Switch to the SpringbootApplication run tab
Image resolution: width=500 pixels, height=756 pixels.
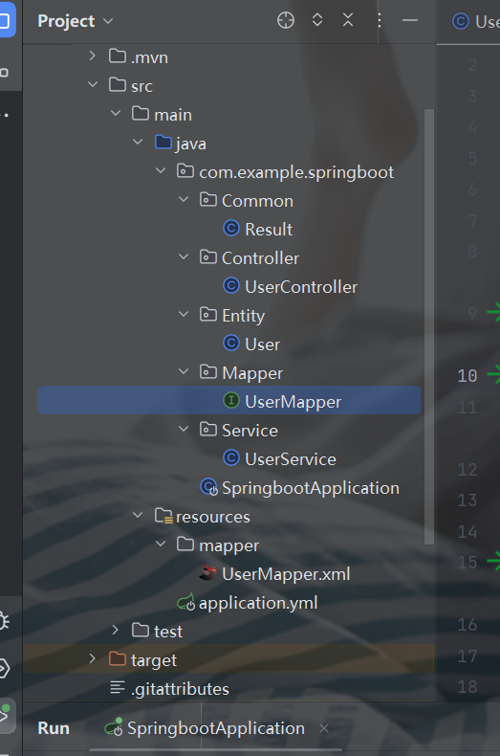[x=216, y=728]
